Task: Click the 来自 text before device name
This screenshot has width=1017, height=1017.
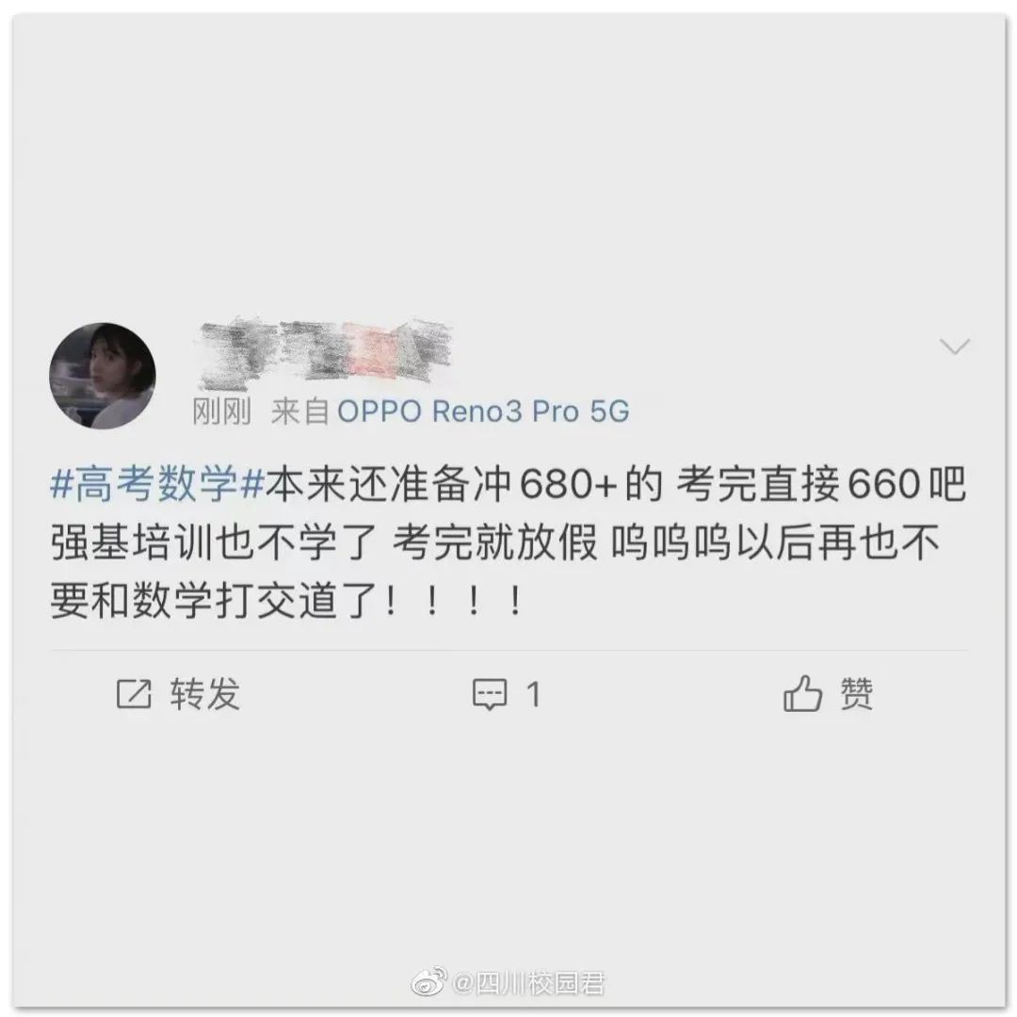Action: point(300,412)
